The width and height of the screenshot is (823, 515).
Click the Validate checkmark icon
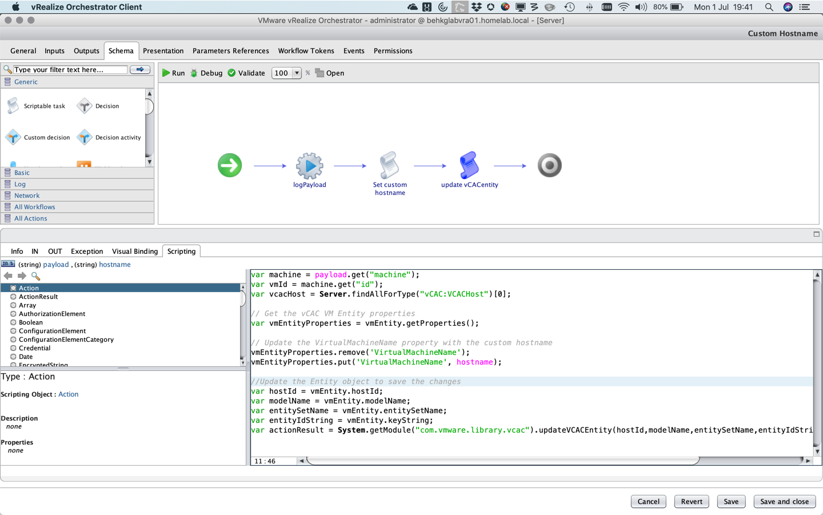pyautogui.click(x=231, y=73)
